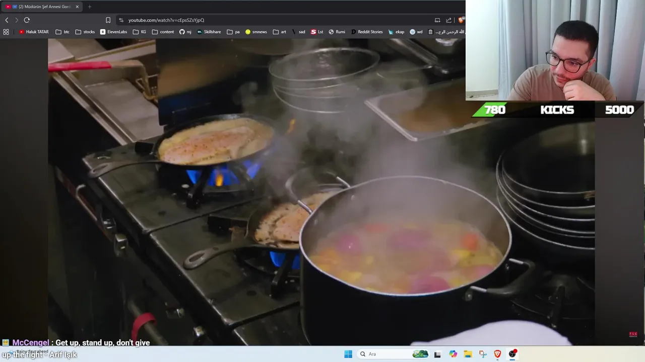
Task: Expand the art bookmark folder
Action: [x=280, y=32]
